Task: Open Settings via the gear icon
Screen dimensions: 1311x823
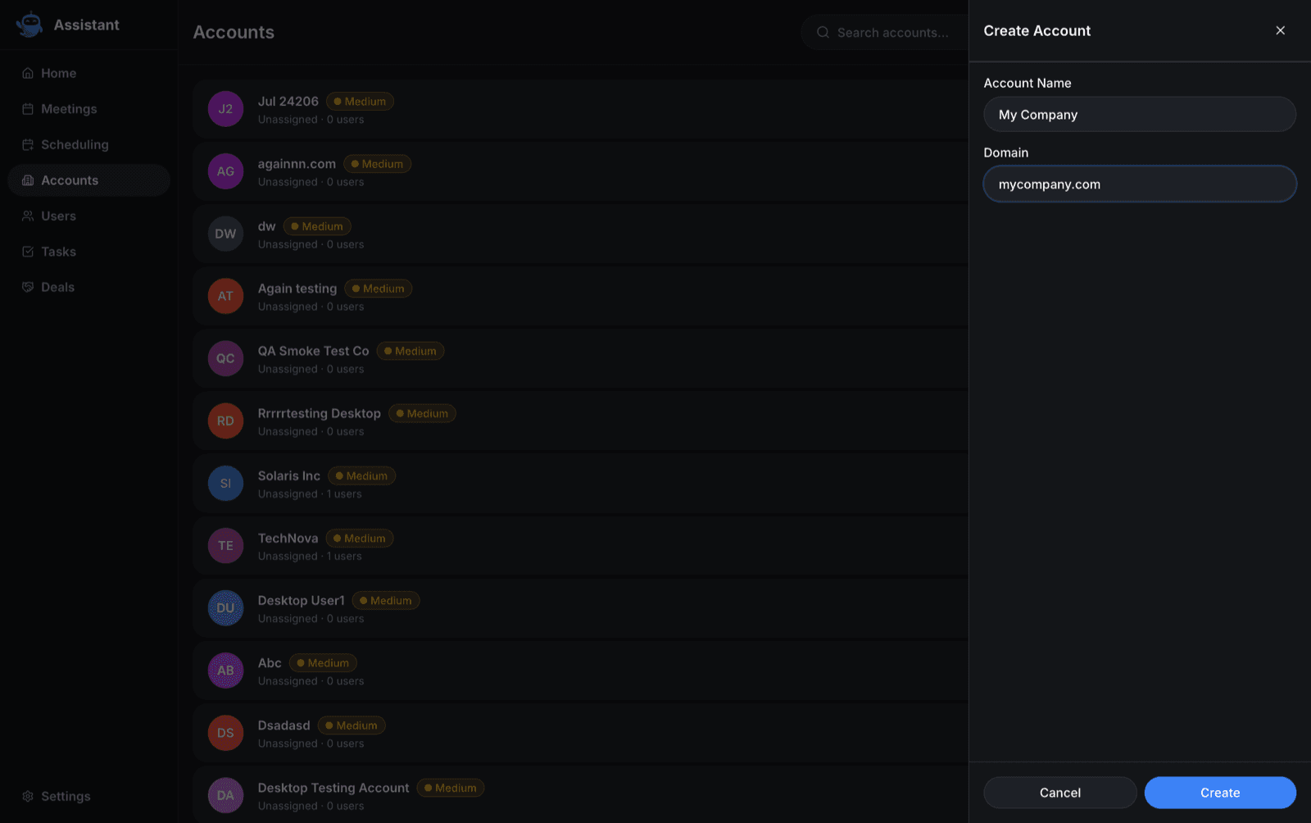Action: coord(28,796)
